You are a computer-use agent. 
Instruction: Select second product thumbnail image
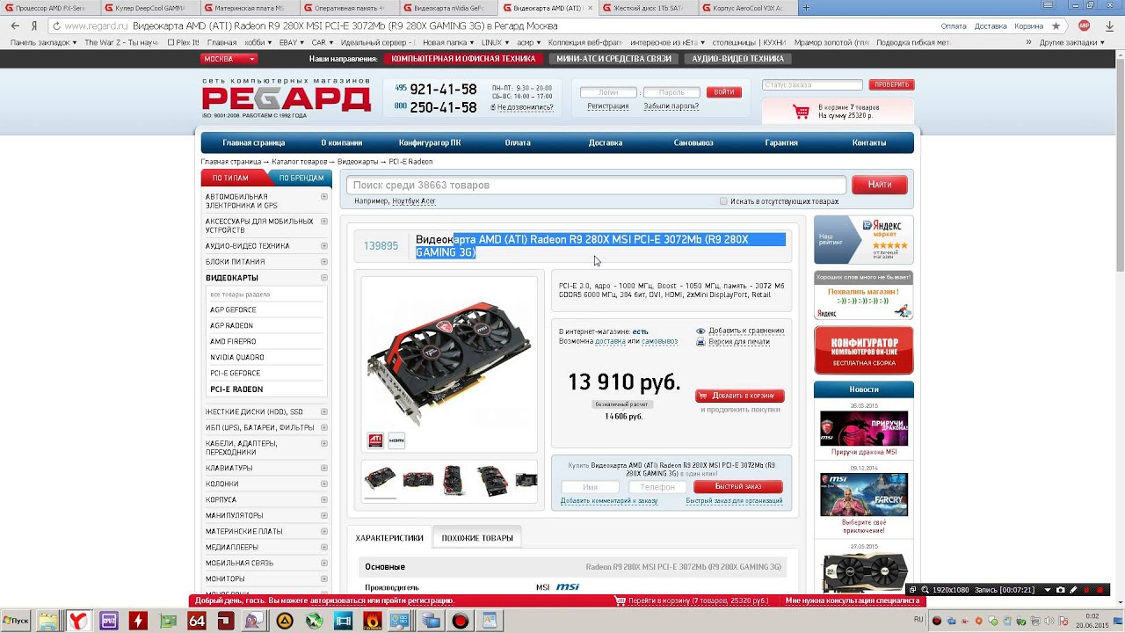[418, 479]
